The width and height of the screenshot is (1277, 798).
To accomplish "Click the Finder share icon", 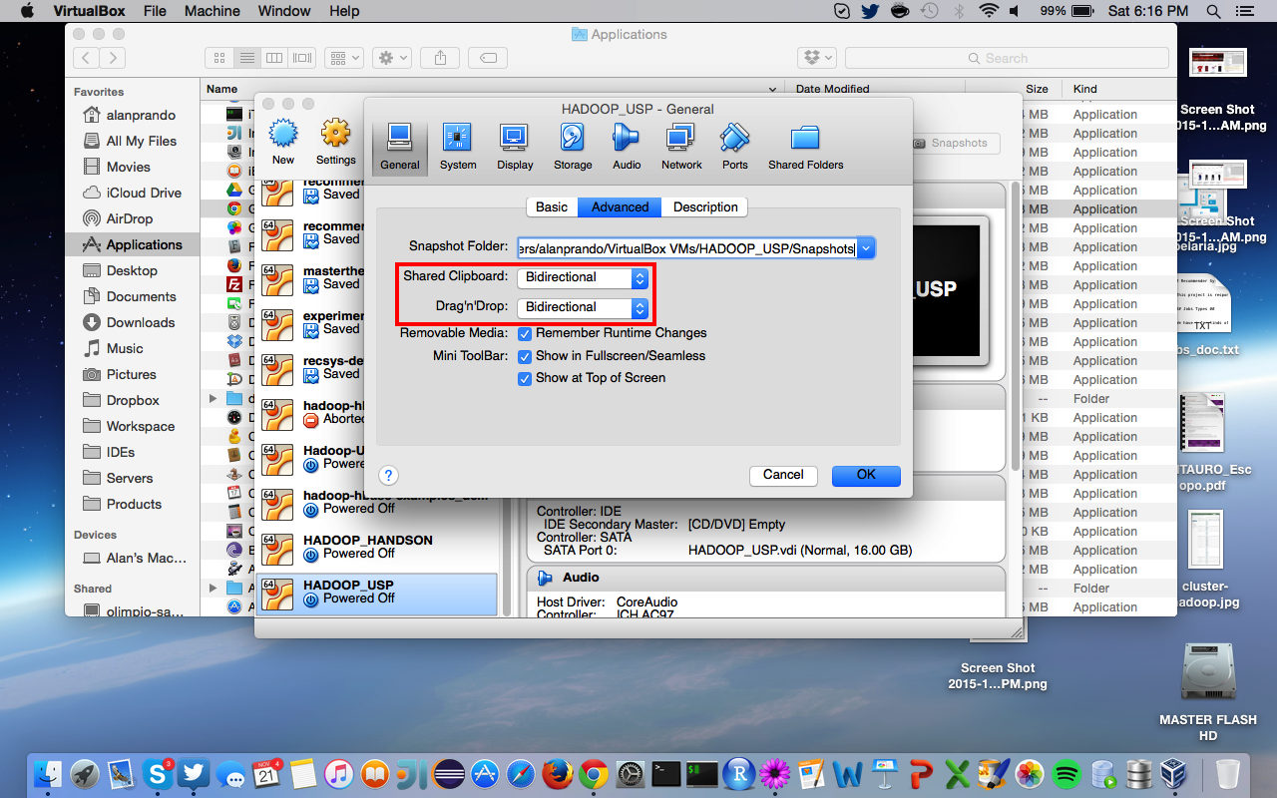I will (439, 58).
